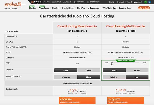The height and width of the screenshot is (105, 154).
Task: Select the RIVENDITORI top bar tab
Action: pos(93,2)
